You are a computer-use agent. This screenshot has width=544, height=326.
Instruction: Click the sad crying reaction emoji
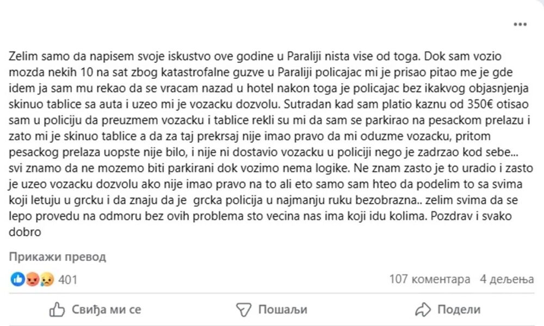(47, 279)
